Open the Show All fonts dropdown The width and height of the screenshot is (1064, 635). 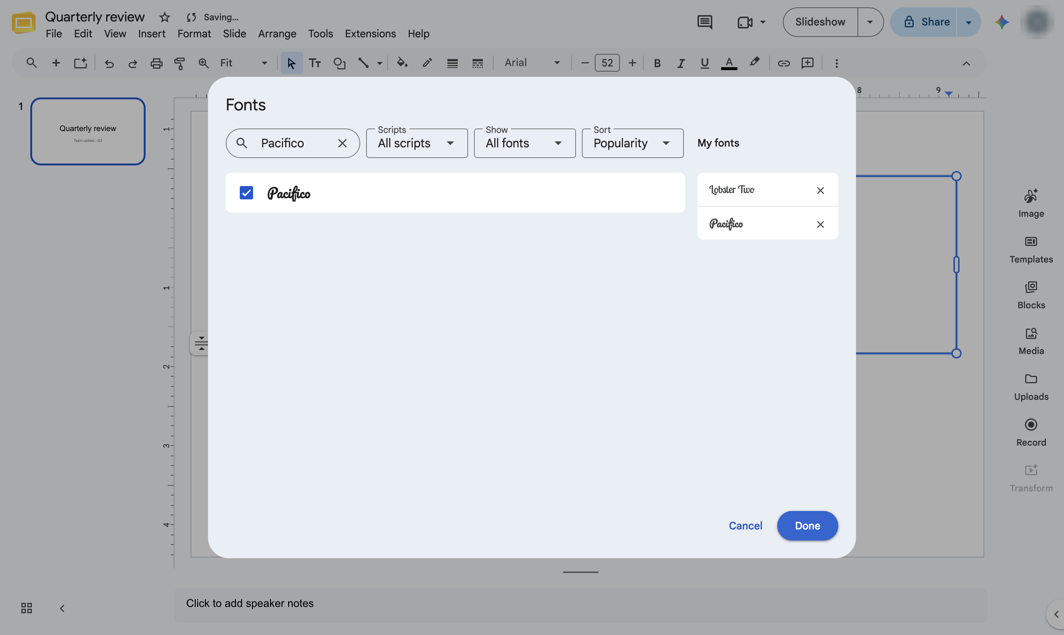tap(525, 143)
